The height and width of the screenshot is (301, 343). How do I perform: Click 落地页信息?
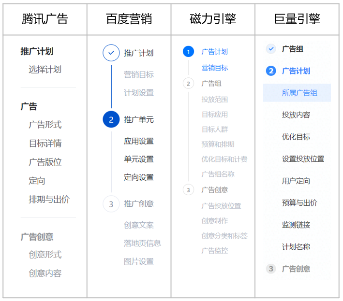pos(142,244)
